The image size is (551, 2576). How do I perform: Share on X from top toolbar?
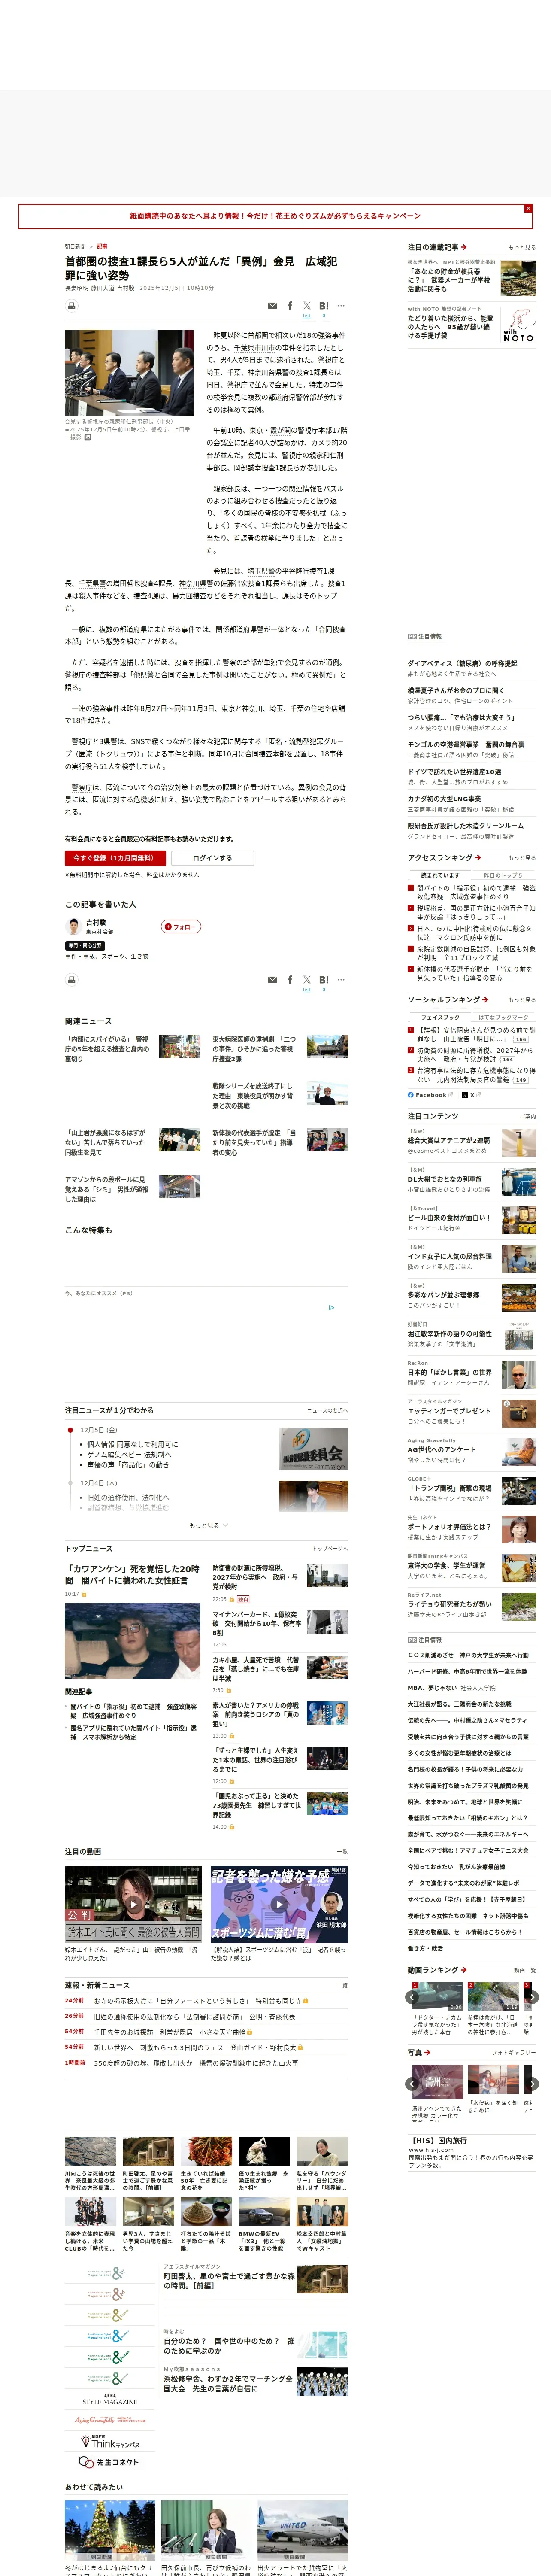[307, 306]
